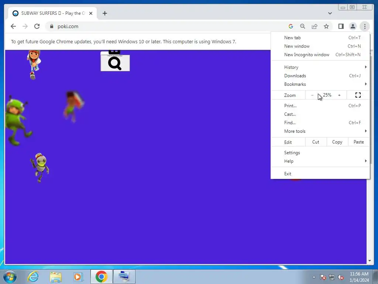Open a new tab with the plus button

point(104,13)
